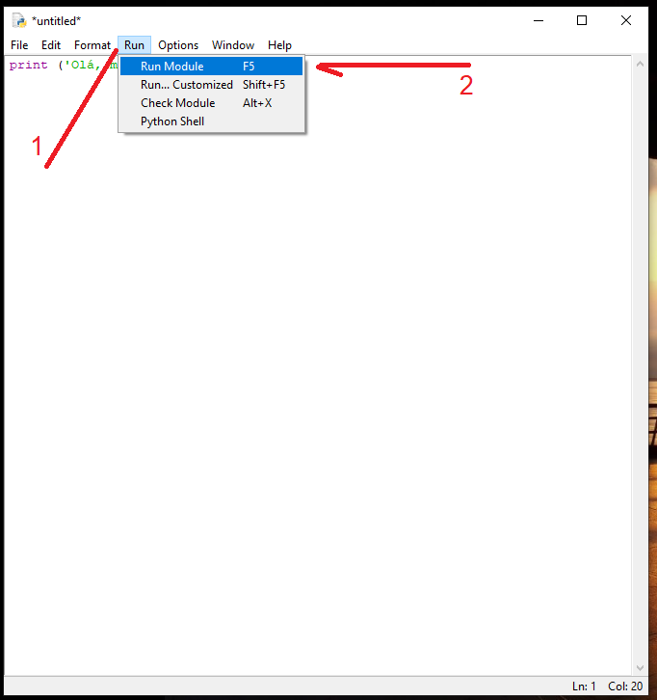Open the Edit menu
This screenshot has width=657, height=700.
[51, 45]
